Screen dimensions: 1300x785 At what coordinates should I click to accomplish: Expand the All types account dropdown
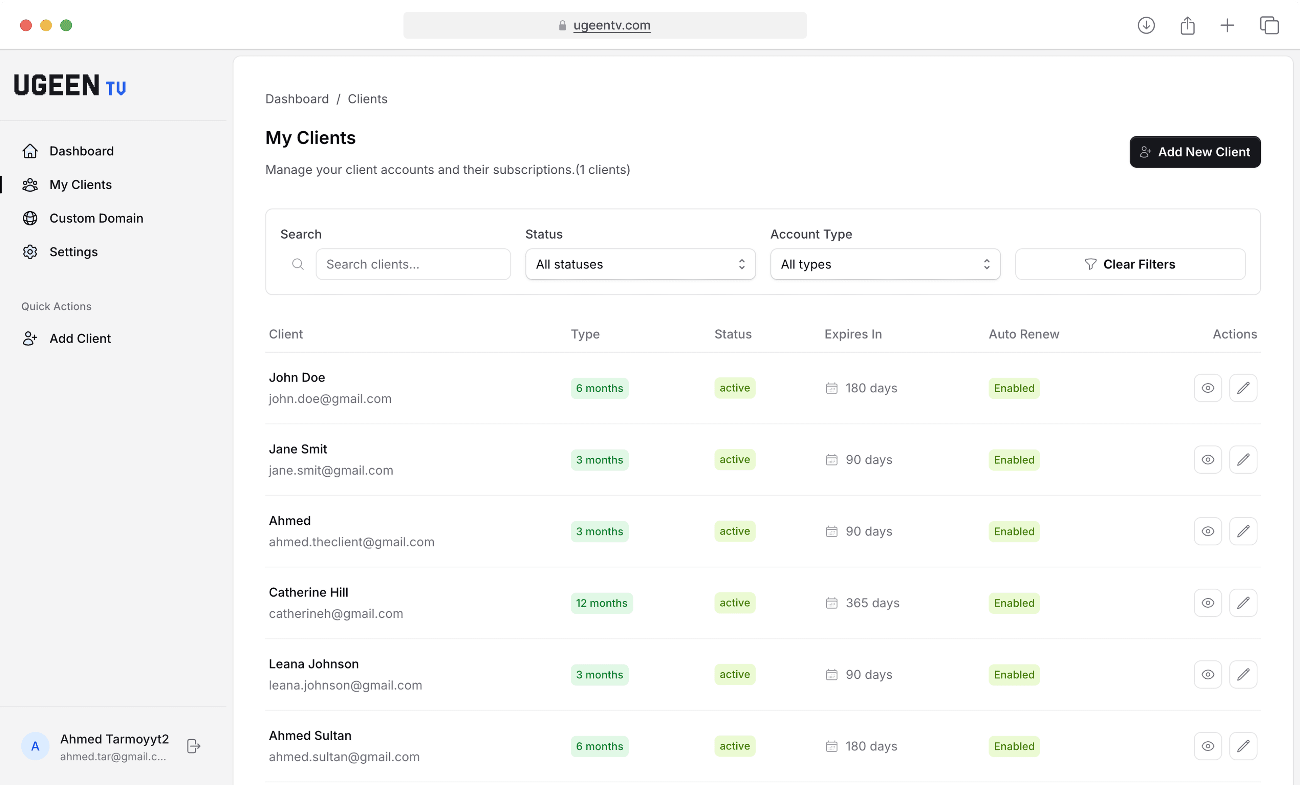pos(885,264)
